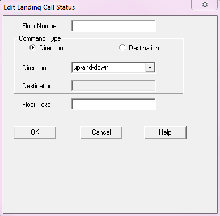Click the number 1 in Floor Number box

click(75, 26)
